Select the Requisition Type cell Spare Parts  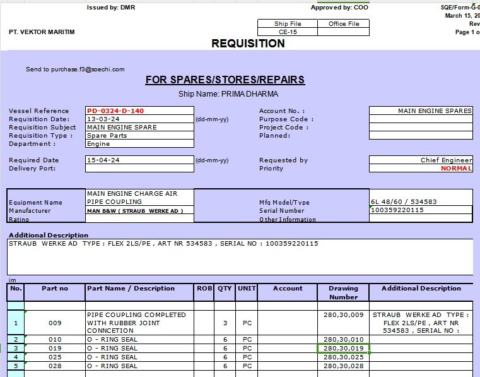click(x=139, y=135)
